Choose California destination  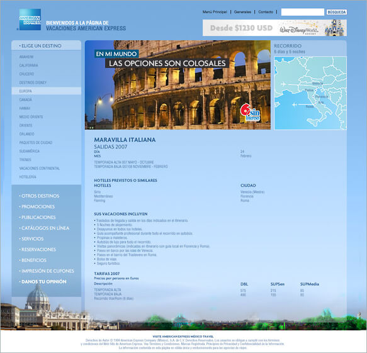click(x=28, y=65)
